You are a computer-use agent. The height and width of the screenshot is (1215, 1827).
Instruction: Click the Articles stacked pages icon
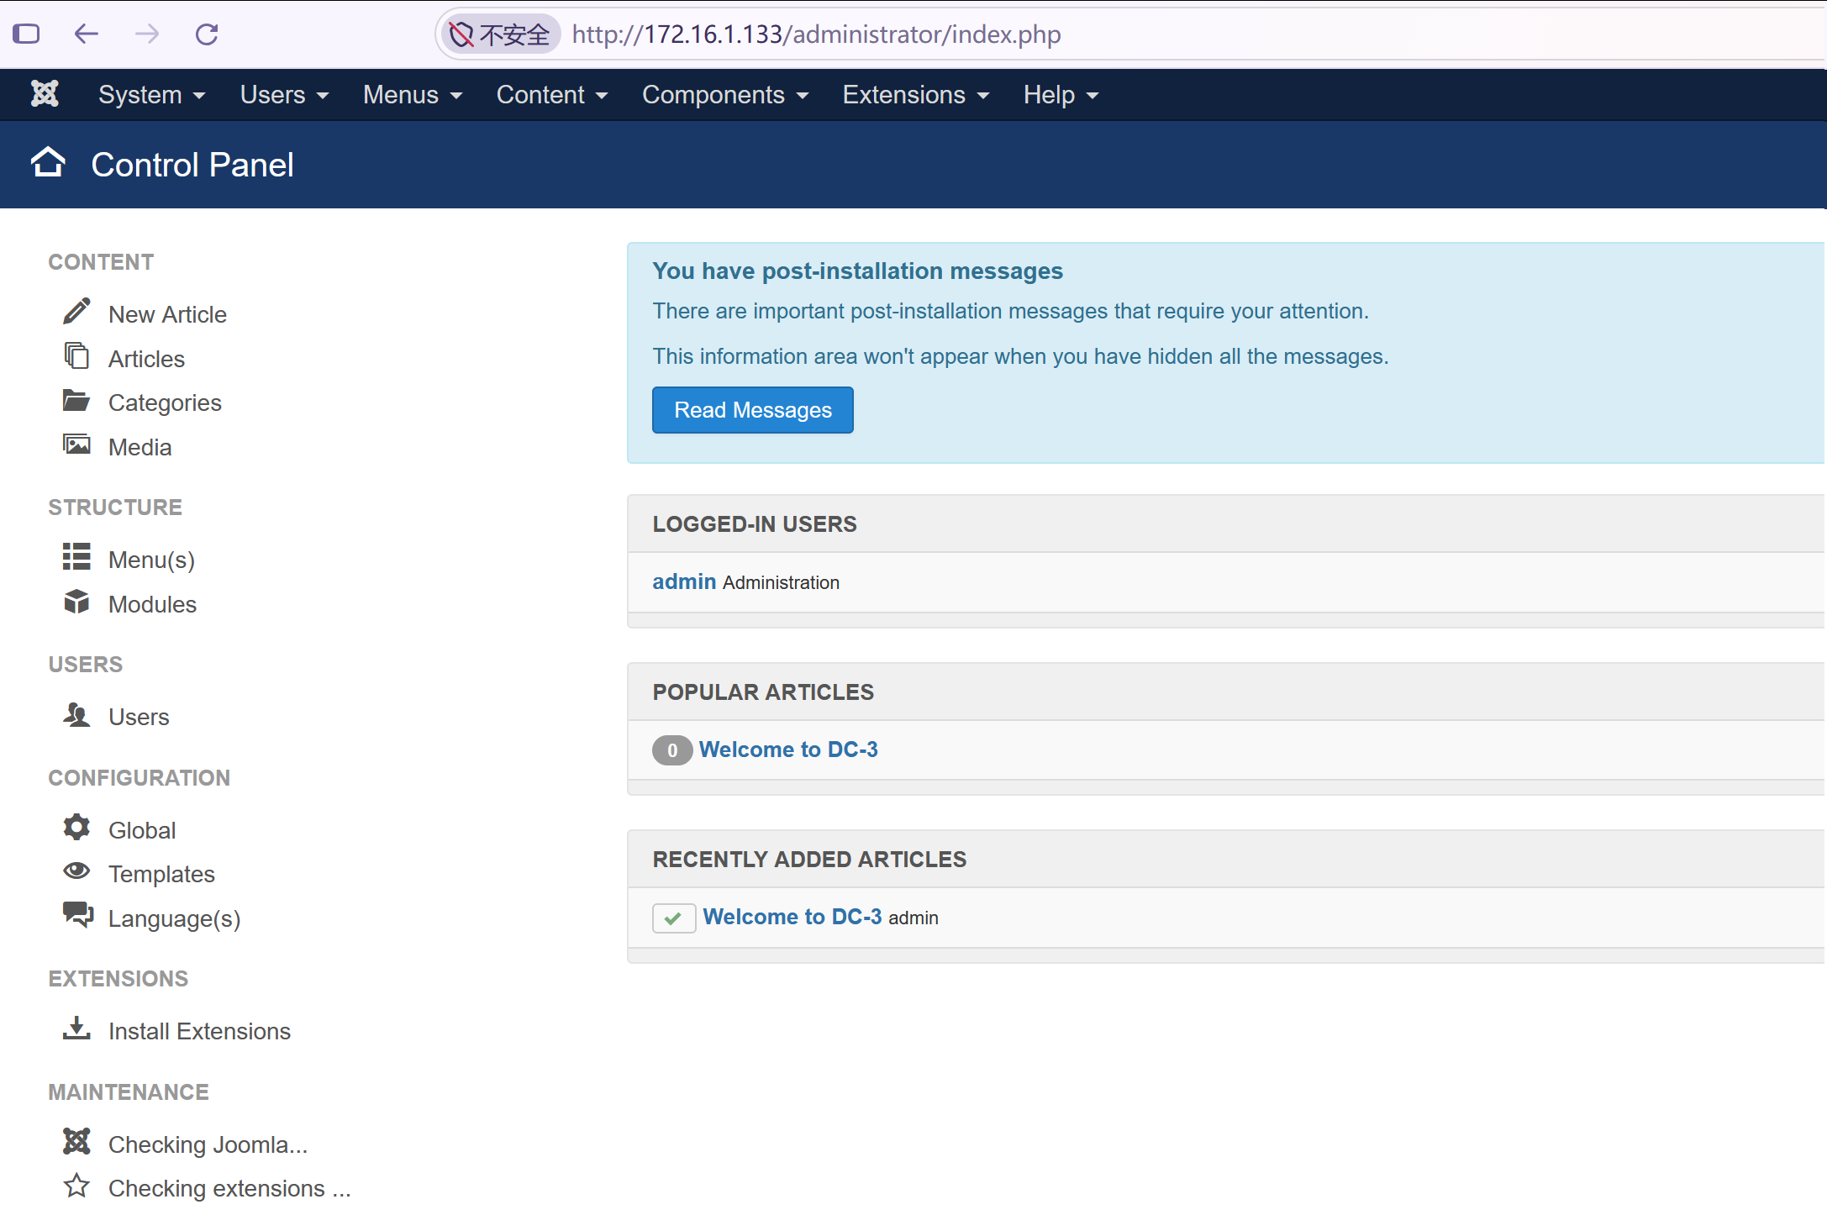point(76,356)
